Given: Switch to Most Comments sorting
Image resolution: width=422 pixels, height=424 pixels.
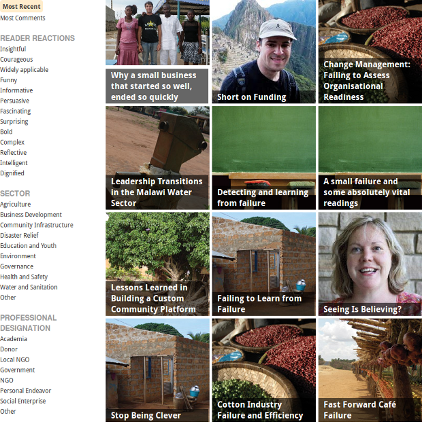Looking at the screenshot, I should 22,18.
